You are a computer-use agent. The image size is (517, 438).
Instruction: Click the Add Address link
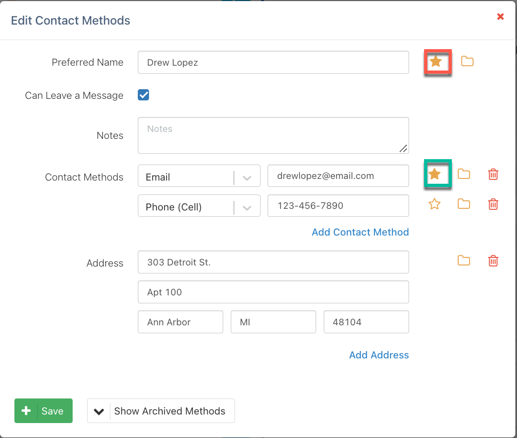(379, 355)
